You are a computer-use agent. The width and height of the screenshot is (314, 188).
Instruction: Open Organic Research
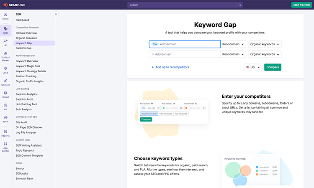tap(26, 38)
